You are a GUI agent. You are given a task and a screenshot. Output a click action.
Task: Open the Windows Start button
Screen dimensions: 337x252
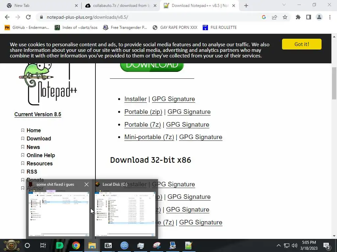pos(12,245)
